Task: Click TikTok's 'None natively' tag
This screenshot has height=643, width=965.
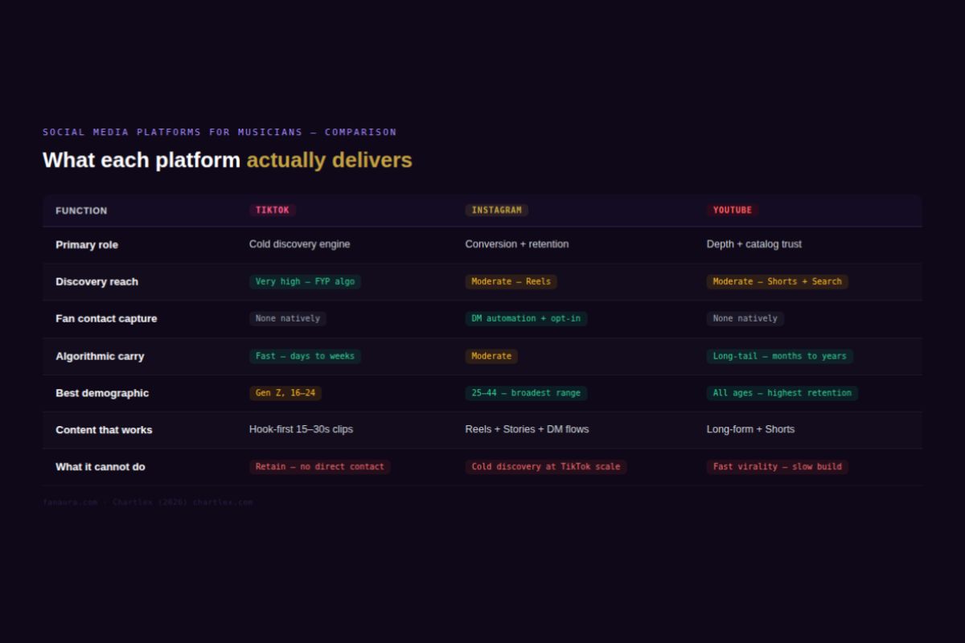Action: [288, 318]
